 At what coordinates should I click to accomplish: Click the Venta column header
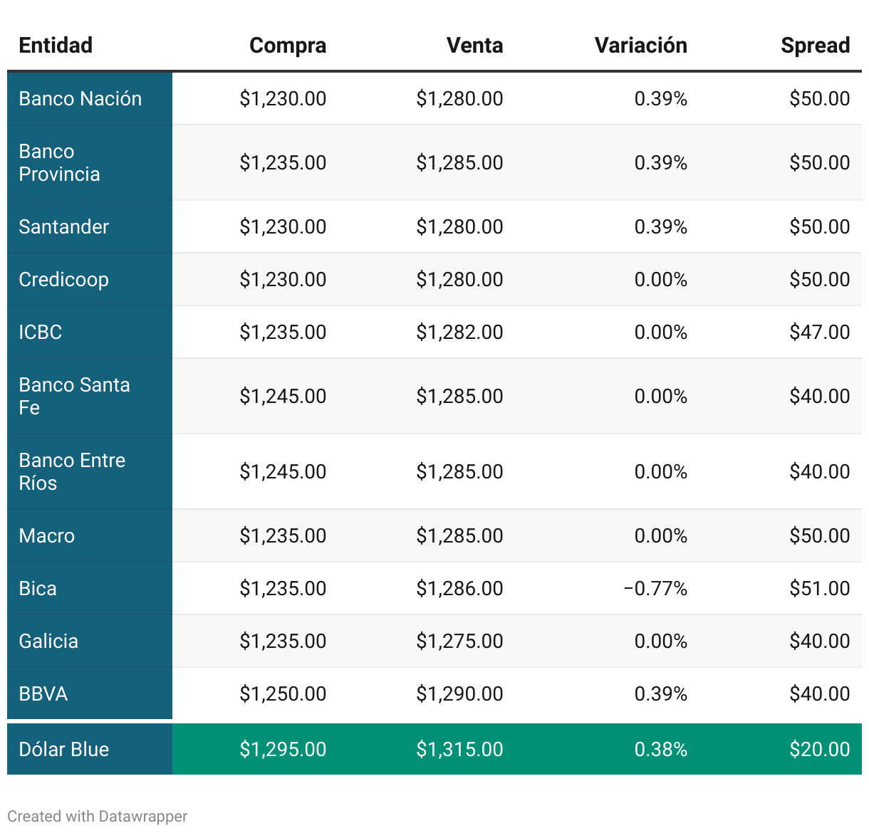click(x=474, y=46)
